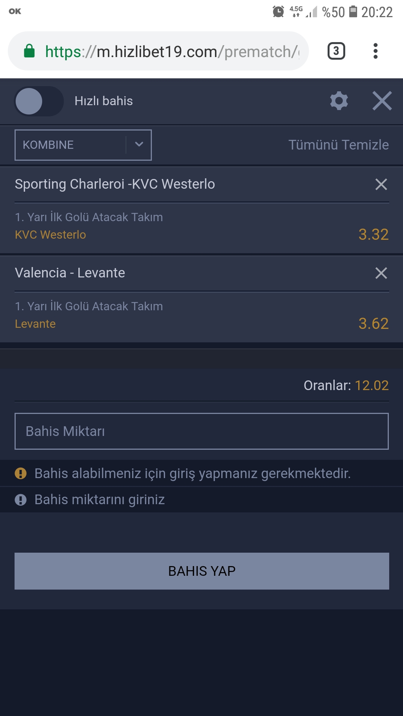
Task: Open bet slip settings gear icon
Action: (x=339, y=101)
